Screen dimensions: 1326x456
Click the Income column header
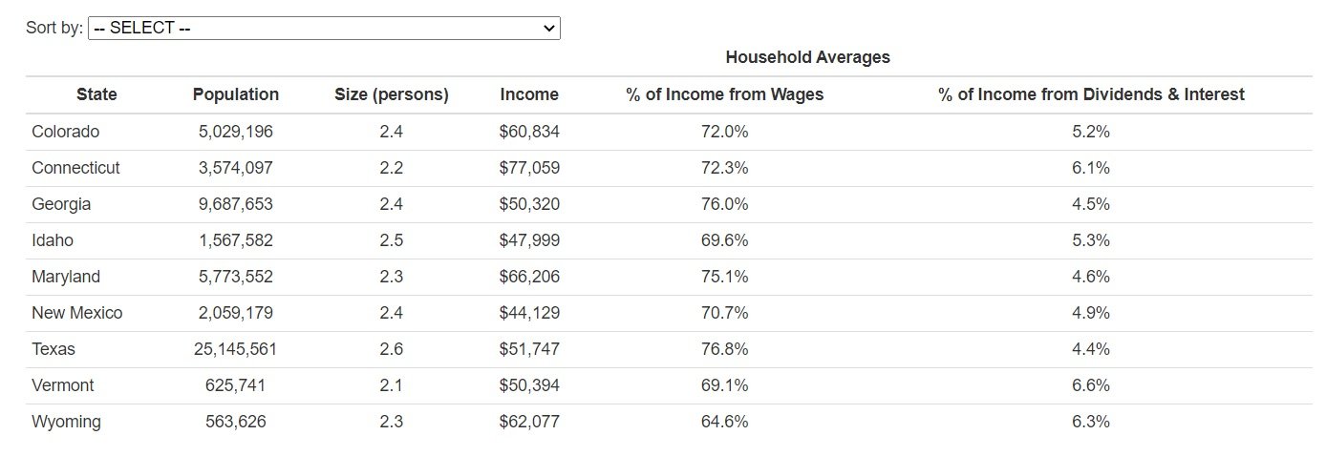point(529,94)
